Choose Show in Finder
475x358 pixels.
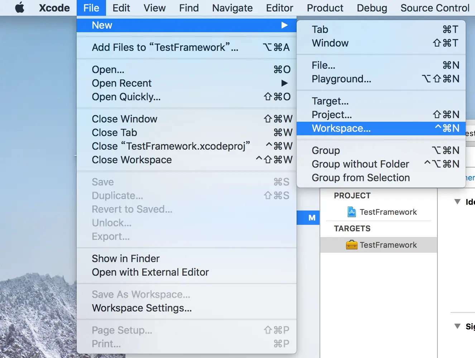click(187, 258)
